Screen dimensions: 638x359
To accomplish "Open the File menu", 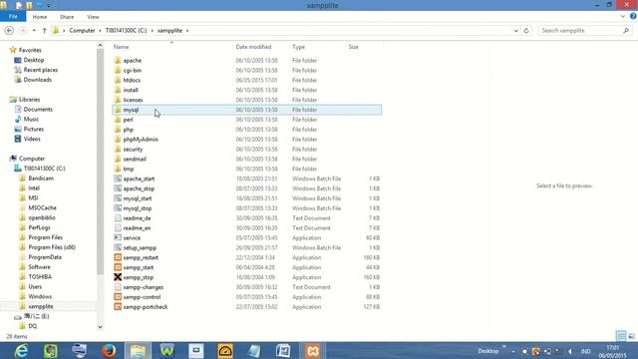I will pos(13,17).
